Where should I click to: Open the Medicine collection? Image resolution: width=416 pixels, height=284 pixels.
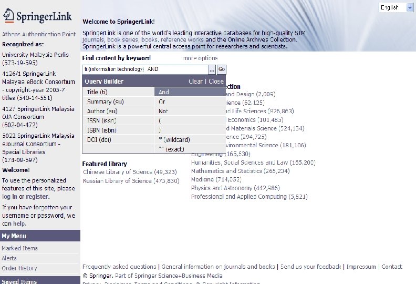[216, 179]
